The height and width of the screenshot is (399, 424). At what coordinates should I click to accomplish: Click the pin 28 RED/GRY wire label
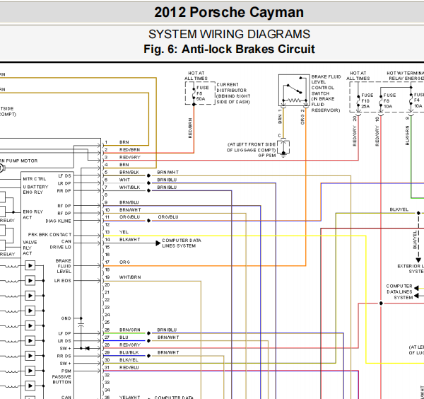(130, 345)
